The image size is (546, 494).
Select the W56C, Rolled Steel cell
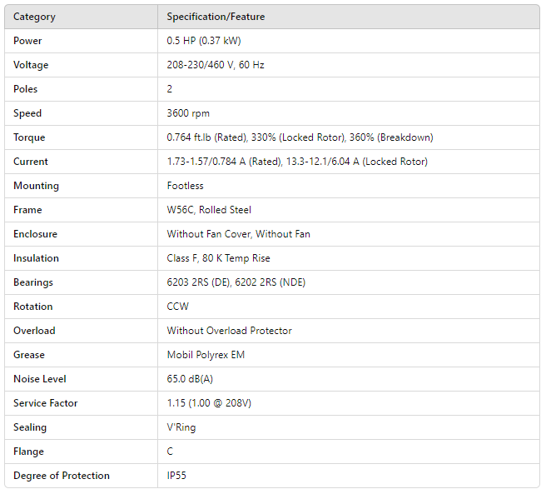pyautogui.click(x=210, y=210)
